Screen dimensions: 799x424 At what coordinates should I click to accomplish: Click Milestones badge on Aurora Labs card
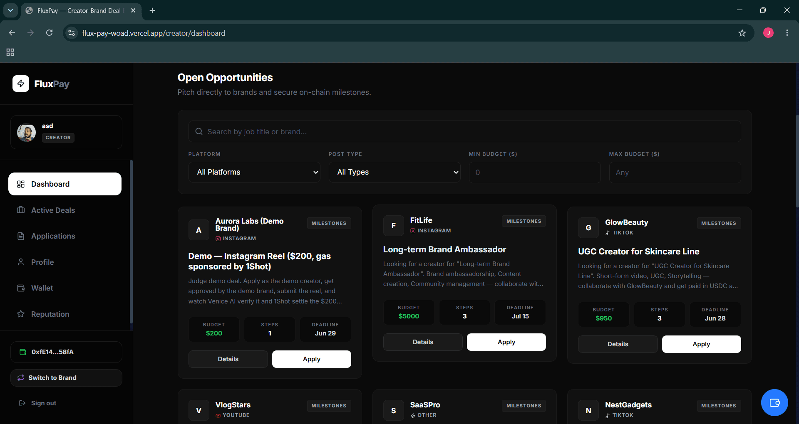click(x=329, y=223)
